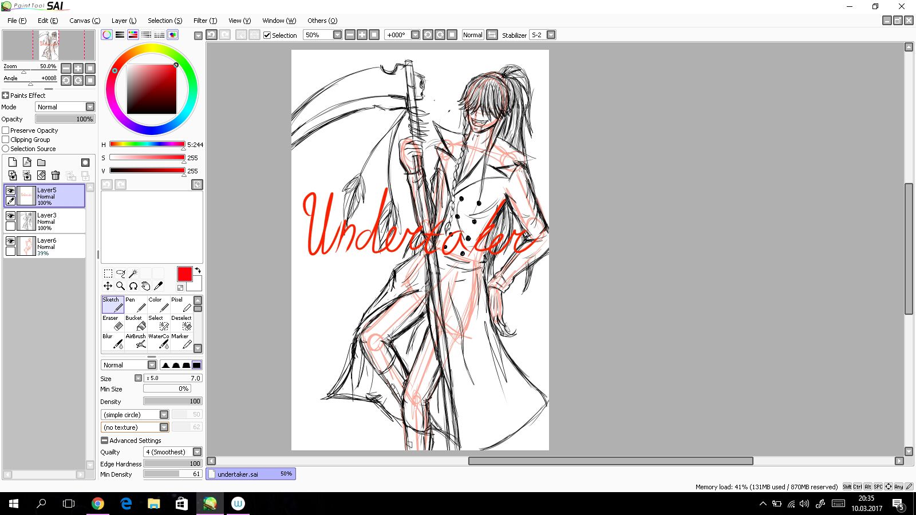Choose the Blur tool

pyautogui.click(x=113, y=341)
